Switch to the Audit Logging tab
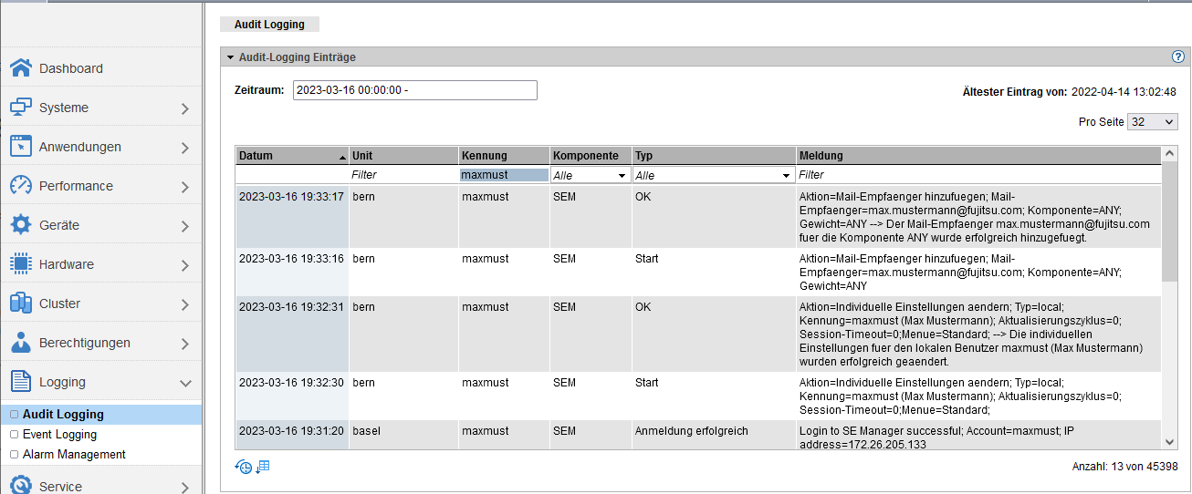The width and height of the screenshot is (1192, 494). [269, 25]
